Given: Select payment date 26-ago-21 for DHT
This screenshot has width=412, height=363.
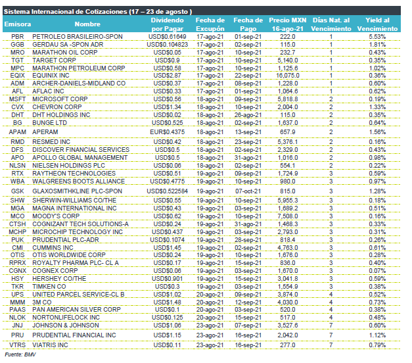Looking at the screenshot, I should (248, 115).
